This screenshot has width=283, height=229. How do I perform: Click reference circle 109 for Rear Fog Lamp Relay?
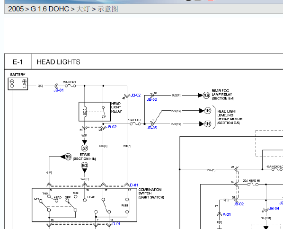pyautogui.click(x=206, y=95)
